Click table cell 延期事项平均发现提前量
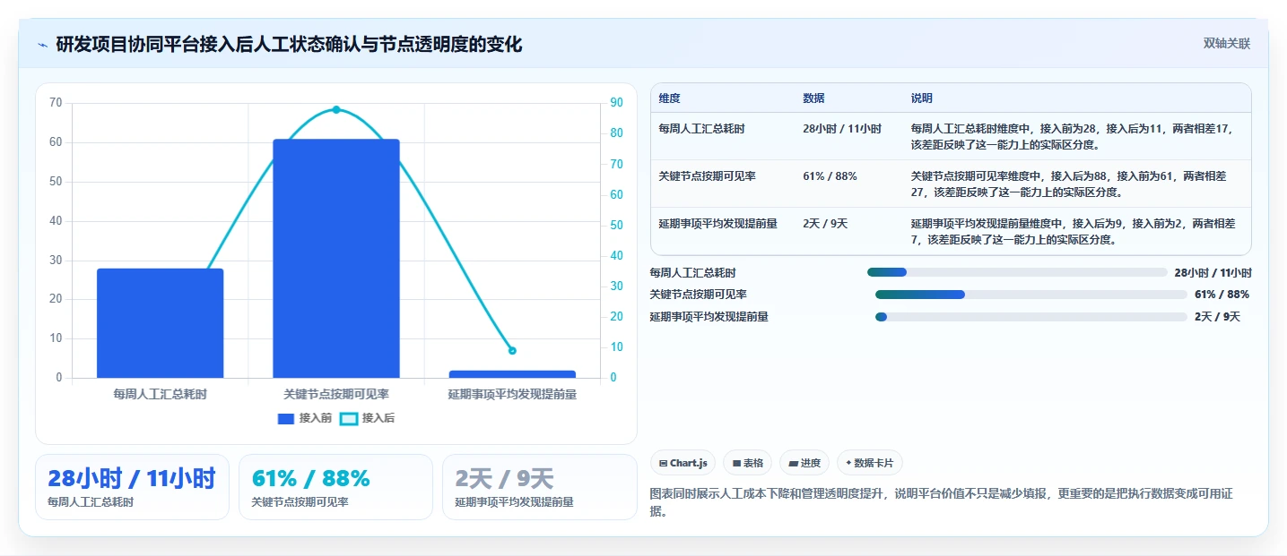The image size is (1287, 556). point(717,224)
